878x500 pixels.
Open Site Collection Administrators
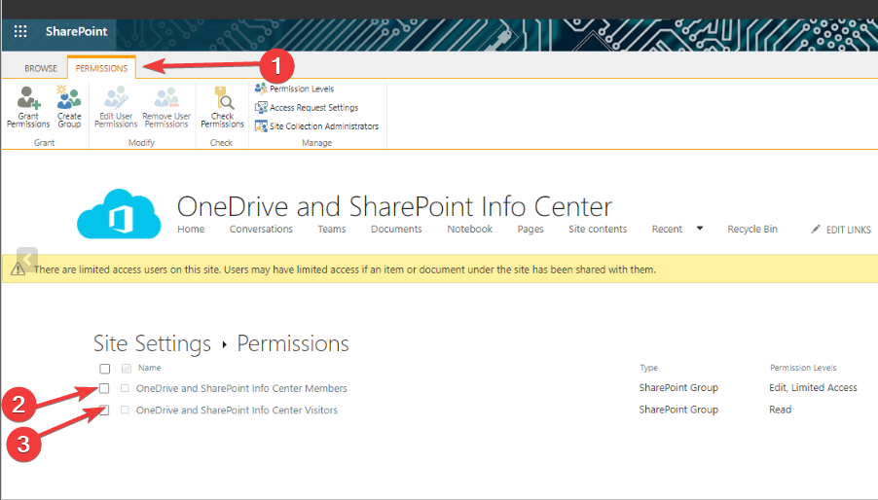click(x=317, y=126)
